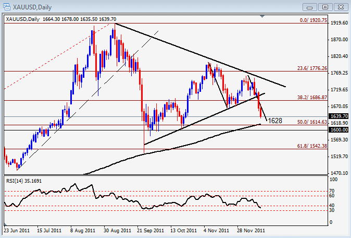Click the 30 Aug 2011 date label
This screenshot has height=238, width=351.
[117, 230]
